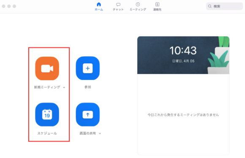Click the second gray window minimize button
The width and height of the screenshot is (245, 158).
(9, 6)
